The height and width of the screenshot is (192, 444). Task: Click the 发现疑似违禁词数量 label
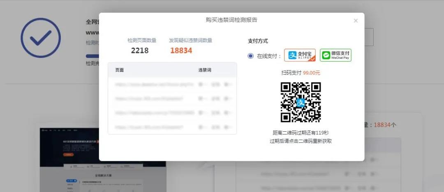click(191, 41)
